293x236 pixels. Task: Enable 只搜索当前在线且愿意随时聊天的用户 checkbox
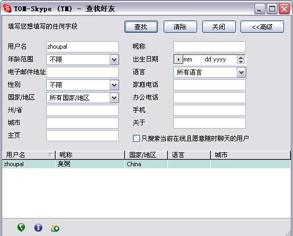pos(136,139)
